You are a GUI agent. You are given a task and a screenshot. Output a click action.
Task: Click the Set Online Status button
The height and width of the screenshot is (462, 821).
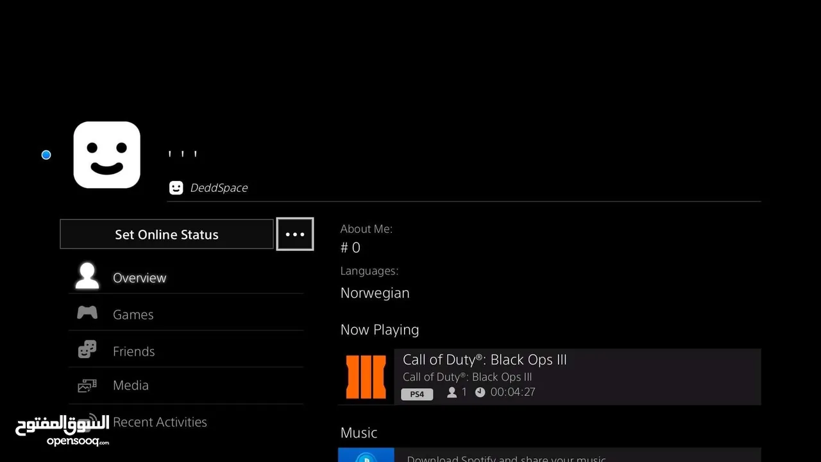tap(167, 234)
